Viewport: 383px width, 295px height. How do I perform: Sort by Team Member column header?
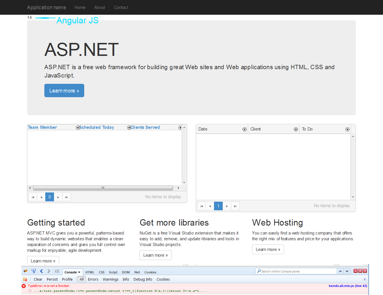[x=42, y=127]
